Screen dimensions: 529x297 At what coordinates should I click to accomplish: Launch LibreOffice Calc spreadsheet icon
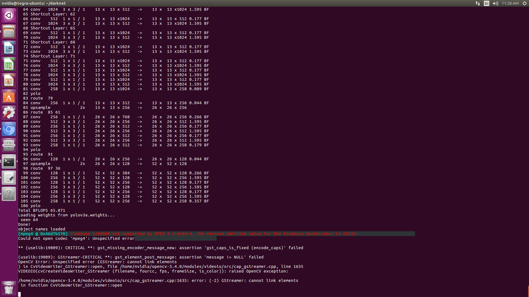tap(9, 64)
